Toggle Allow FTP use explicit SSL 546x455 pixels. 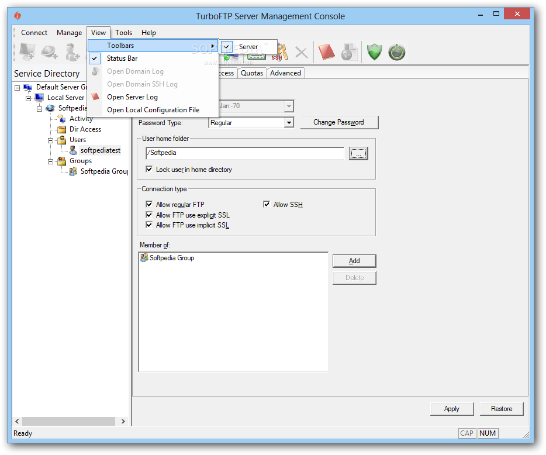150,215
